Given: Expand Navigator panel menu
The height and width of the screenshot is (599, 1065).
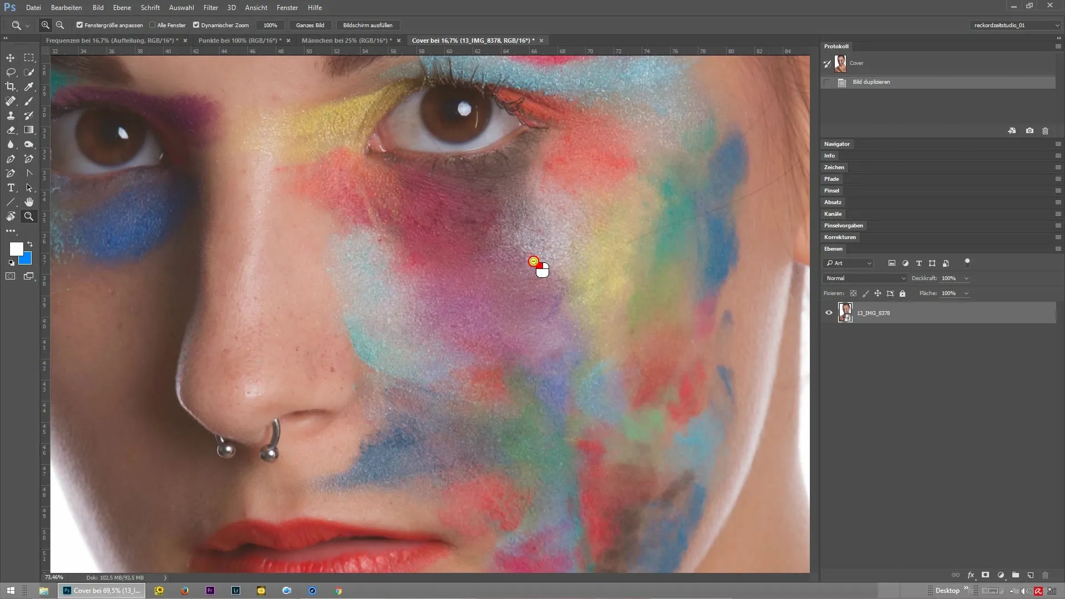Looking at the screenshot, I should [1058, 144].
